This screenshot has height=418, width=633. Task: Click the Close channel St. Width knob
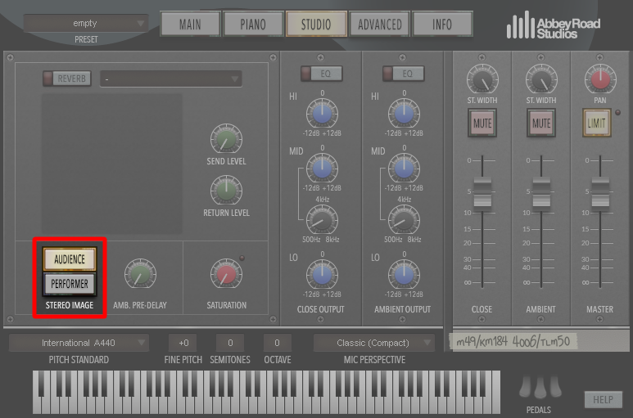[482, 79]
